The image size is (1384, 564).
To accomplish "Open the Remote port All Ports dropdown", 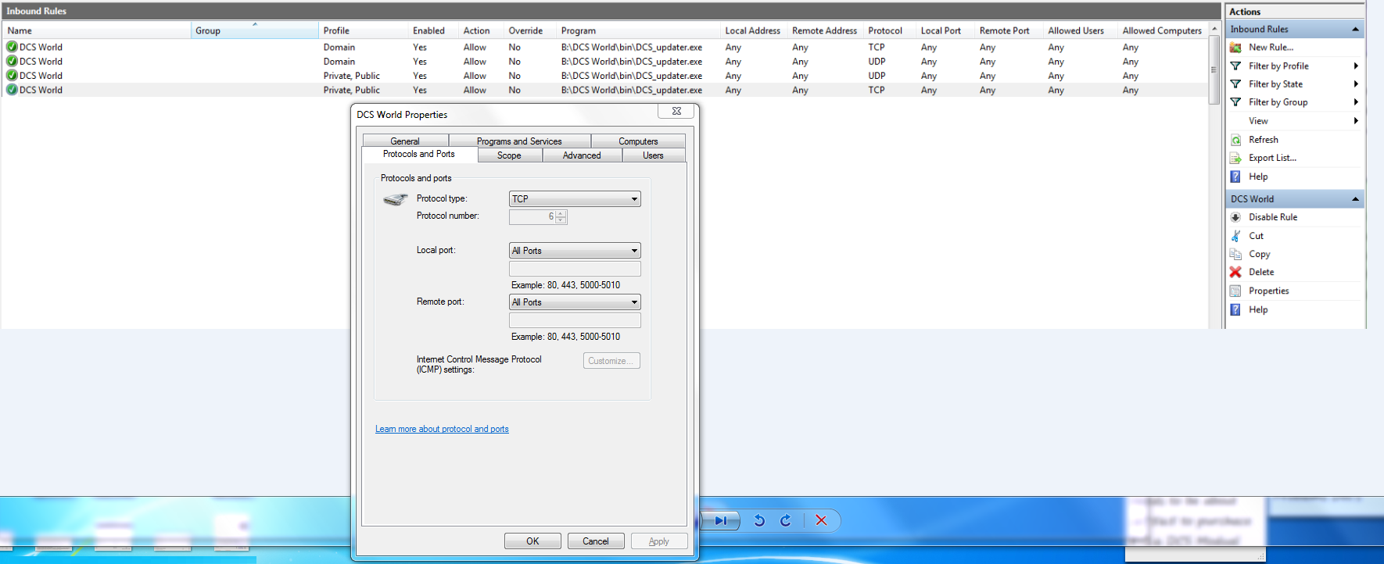I will (x=575, y=302).
